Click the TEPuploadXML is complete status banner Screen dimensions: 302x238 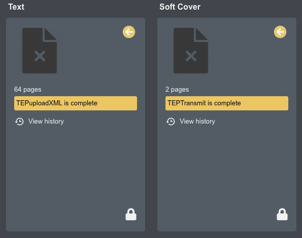[76, 103]
